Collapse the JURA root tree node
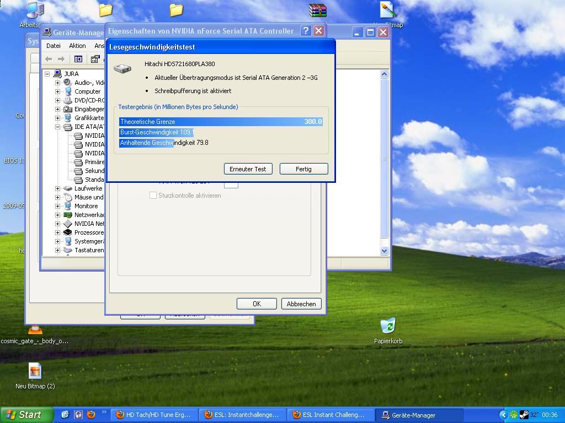The height and width of the screenshot is (423, 565). click(47, 74)
